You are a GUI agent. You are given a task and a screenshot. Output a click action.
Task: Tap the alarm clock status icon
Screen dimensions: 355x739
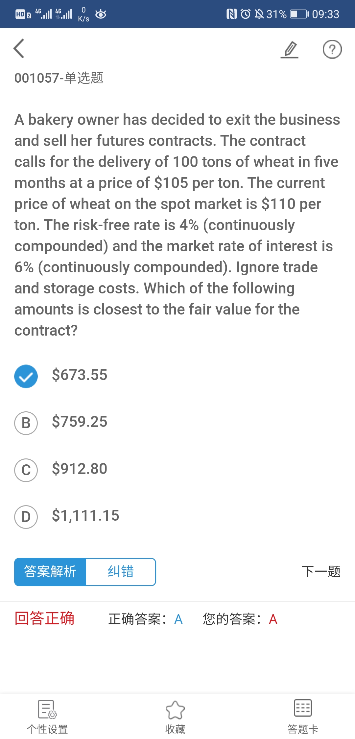[x=246, y=14]
